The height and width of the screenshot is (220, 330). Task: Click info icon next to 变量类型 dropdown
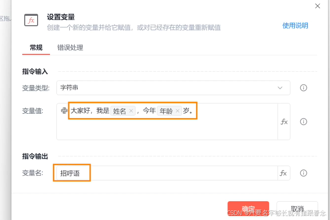coord(304,88)
